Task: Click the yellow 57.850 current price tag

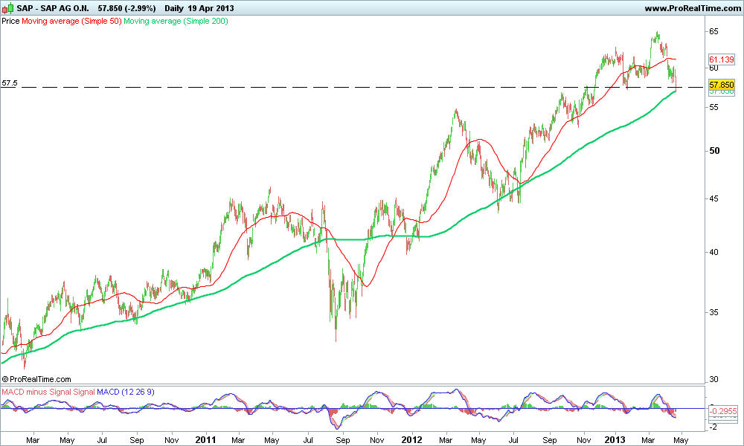Action: pos(721,85)
